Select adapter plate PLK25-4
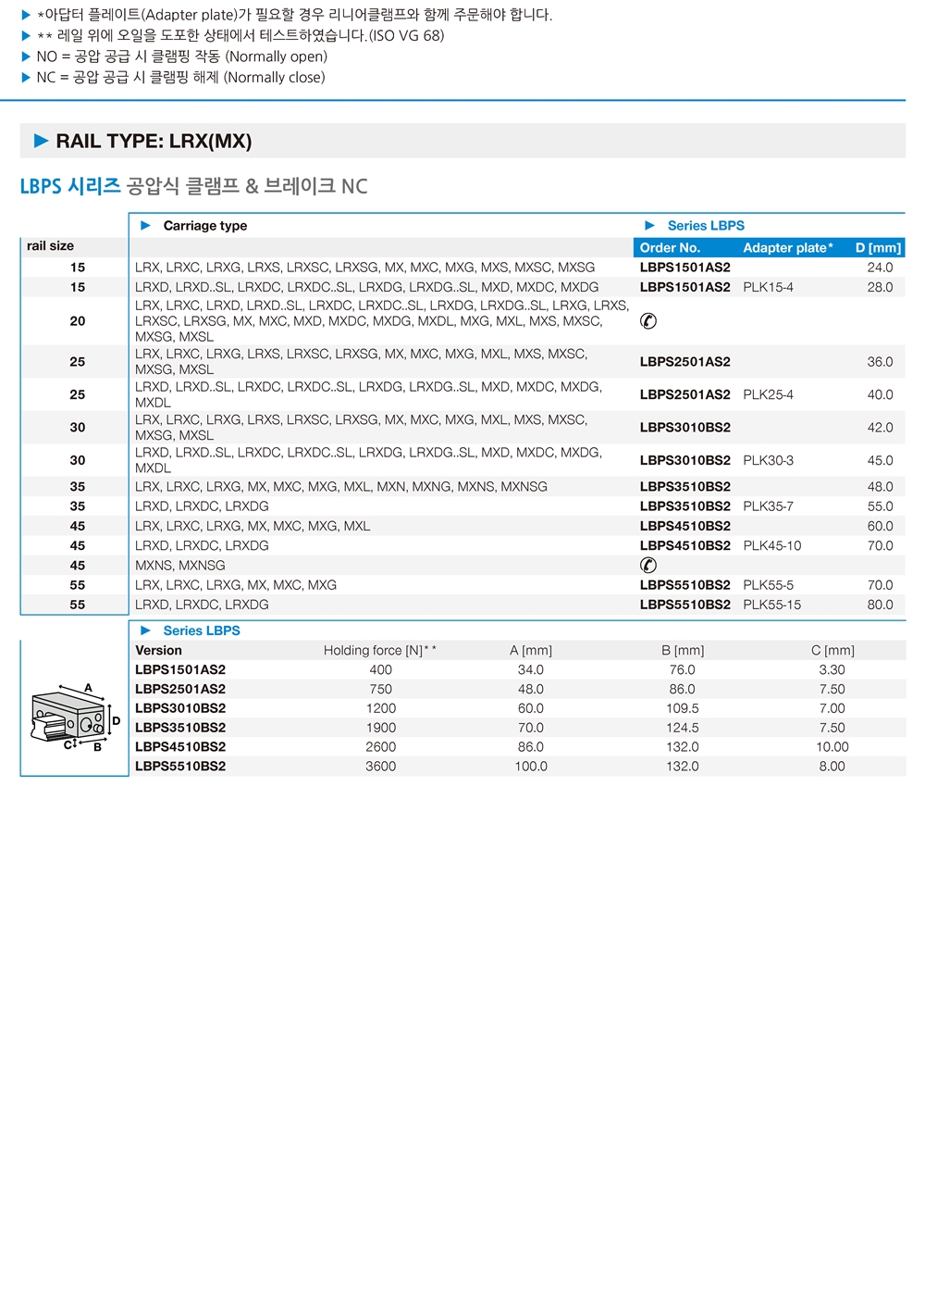 coord(768,394)
